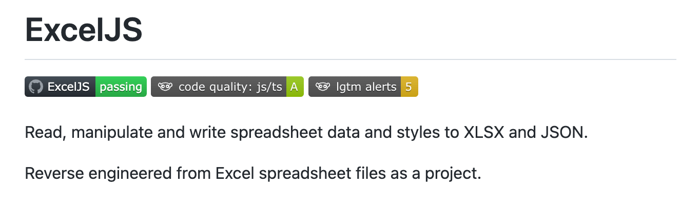Click the GitHub octocat icon in build badge
The height and width of the screenshot is (206, 700).
pyautogui.click(x=35, y=87)
